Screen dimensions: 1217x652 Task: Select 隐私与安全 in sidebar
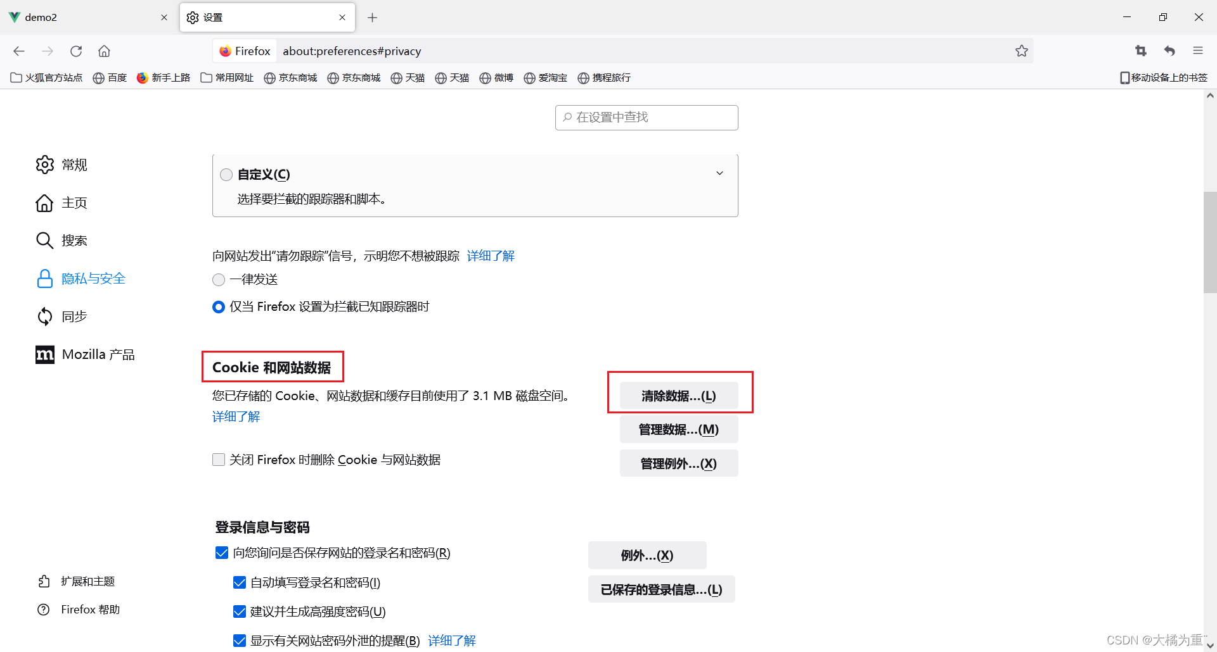pyautogui.click(x=81, y=279)
